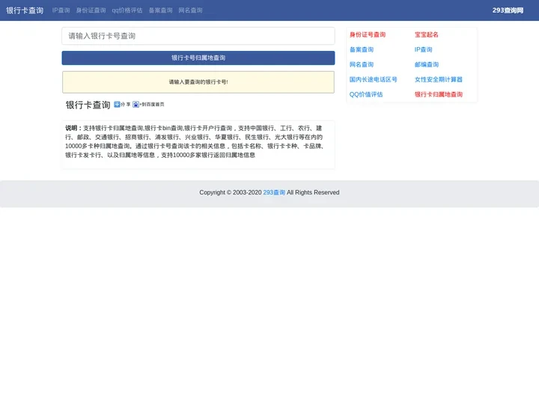Click the 293查询网 link at top right
Image resolution: width=539 pixels, height=404 pixels.
coord(508,10)
